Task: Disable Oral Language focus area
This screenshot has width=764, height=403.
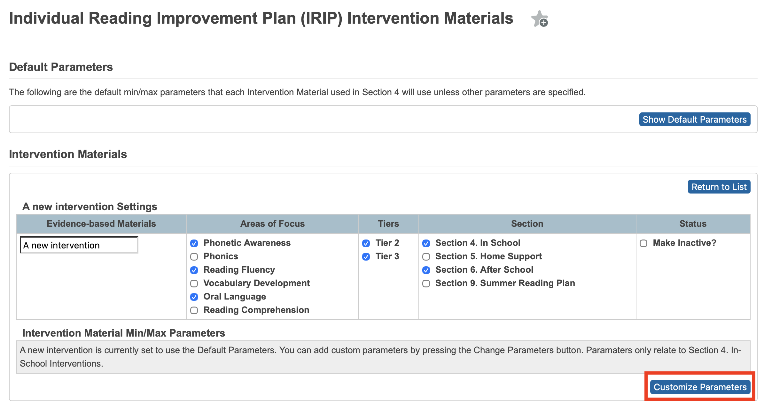Action: [194, 297]
